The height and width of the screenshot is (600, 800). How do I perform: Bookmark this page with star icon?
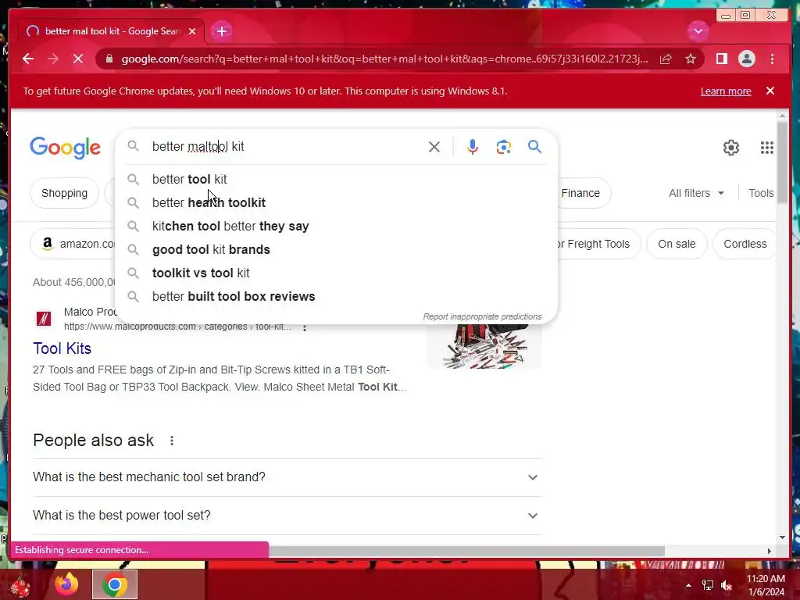click(x=691, y=59)
